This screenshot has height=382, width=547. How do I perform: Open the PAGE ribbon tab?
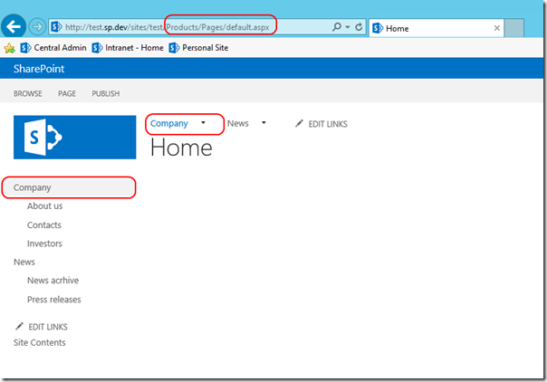[x=67, y=93]
